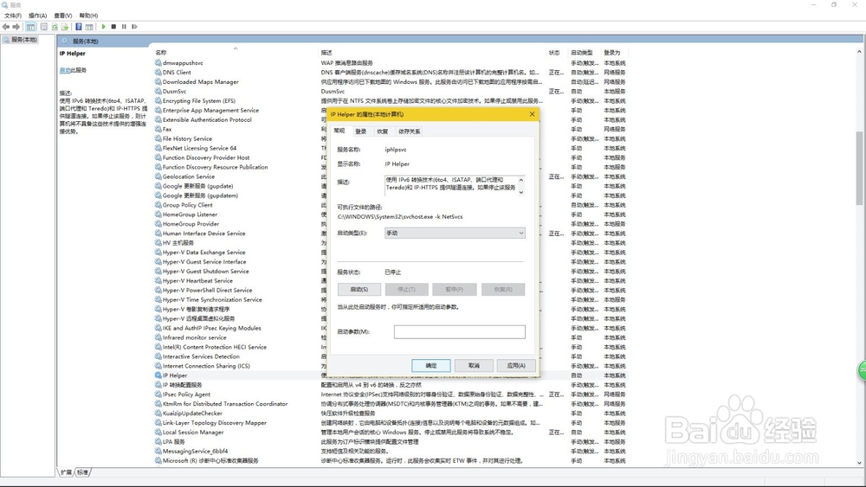This screenshot has width=866, height=487.
Task: Click the gear icon beside Fax service
Action: [x=158, y=129]
